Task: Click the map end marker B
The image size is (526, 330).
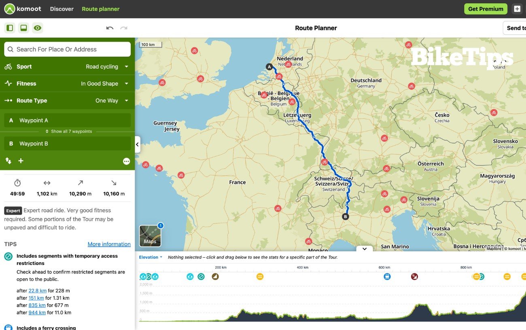Action: click(345, 216)
